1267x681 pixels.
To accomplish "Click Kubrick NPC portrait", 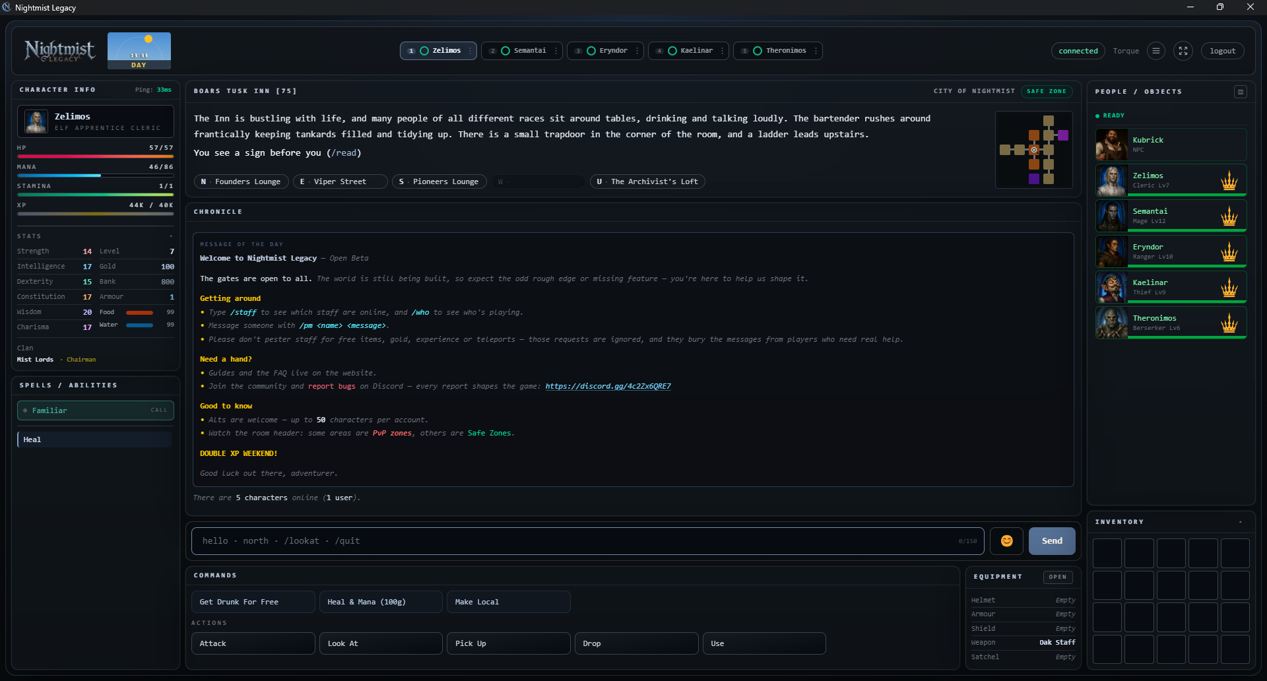I will 1112,145.
